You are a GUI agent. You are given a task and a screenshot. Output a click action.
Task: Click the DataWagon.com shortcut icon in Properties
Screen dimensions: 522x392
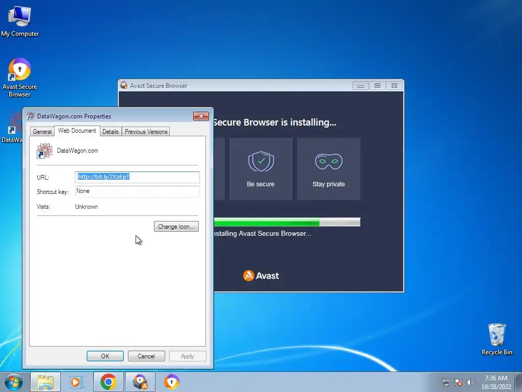[45, 151]
